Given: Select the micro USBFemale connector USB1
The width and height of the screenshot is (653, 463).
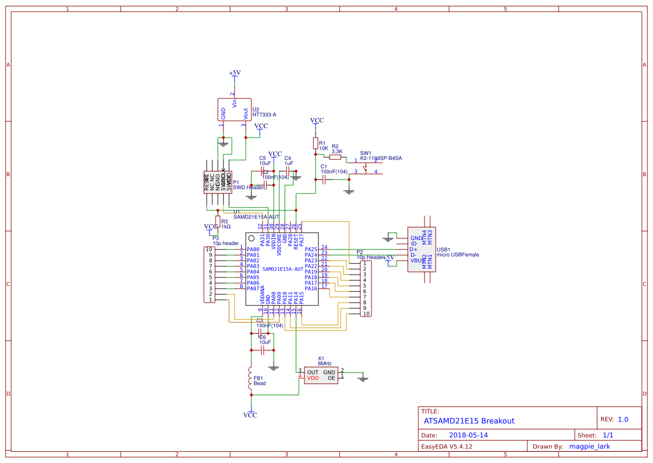Looking at the screenshot, I should pyautogui.click(x=421, y=249).
